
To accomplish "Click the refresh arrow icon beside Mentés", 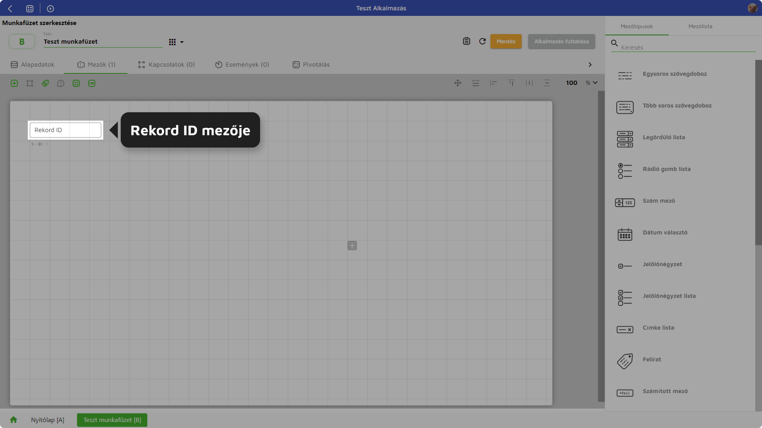I will [482, 41].
